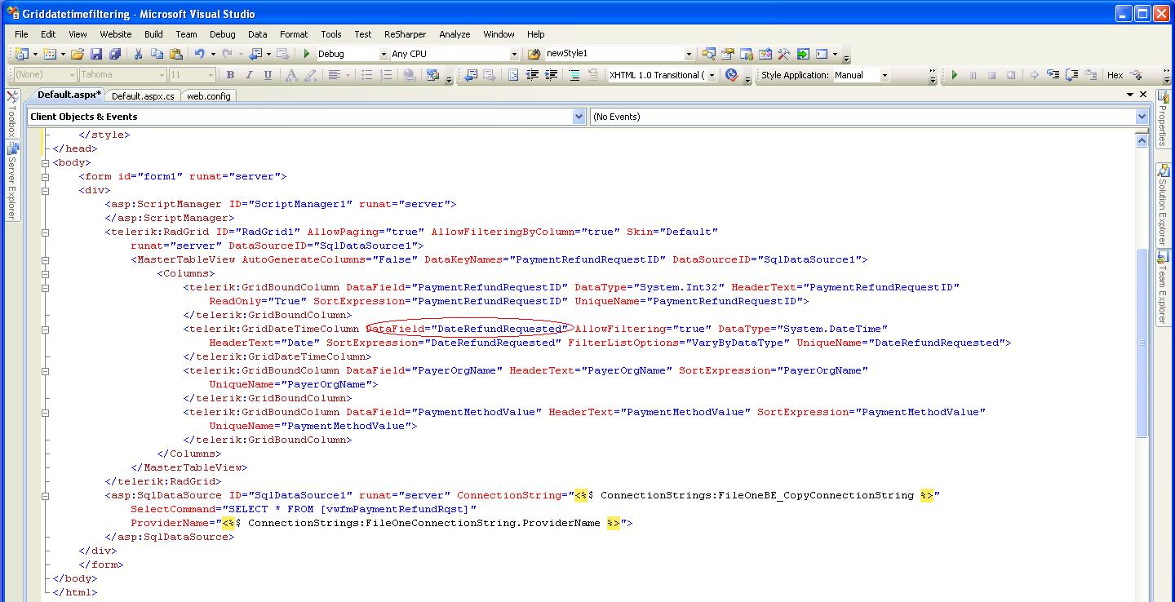The image size is (1175, 602).
Task: Open the Properties Window toolbar icon
Action: coord(727,54)
